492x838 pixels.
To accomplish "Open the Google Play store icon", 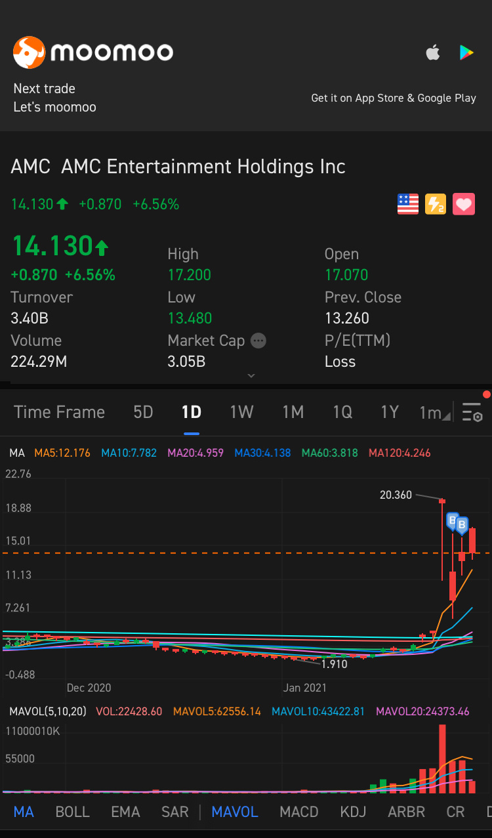I will pos(466,52).
